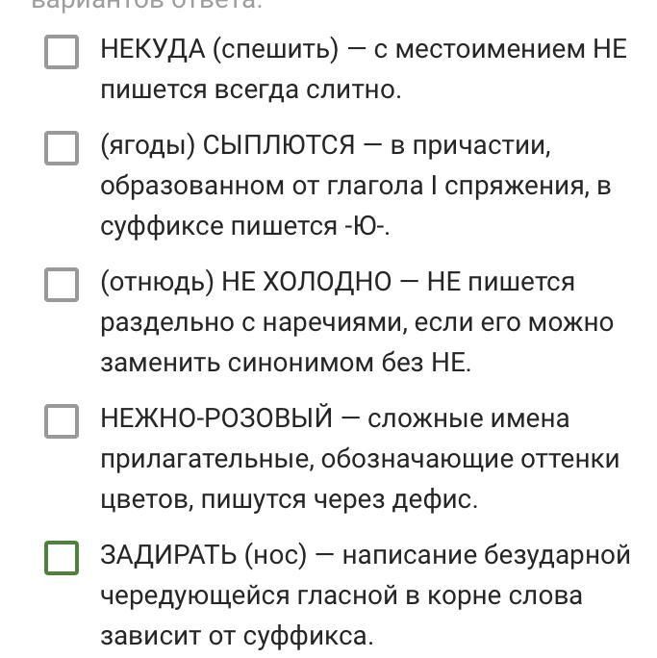Click the text 'зависит от суффикса'
The height and width of the screenshot is (658, 657).
[236, 636]
